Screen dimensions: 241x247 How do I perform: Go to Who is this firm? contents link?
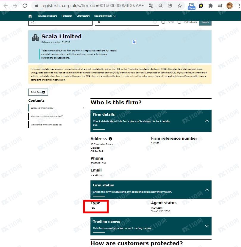click(x=42, y=108)
